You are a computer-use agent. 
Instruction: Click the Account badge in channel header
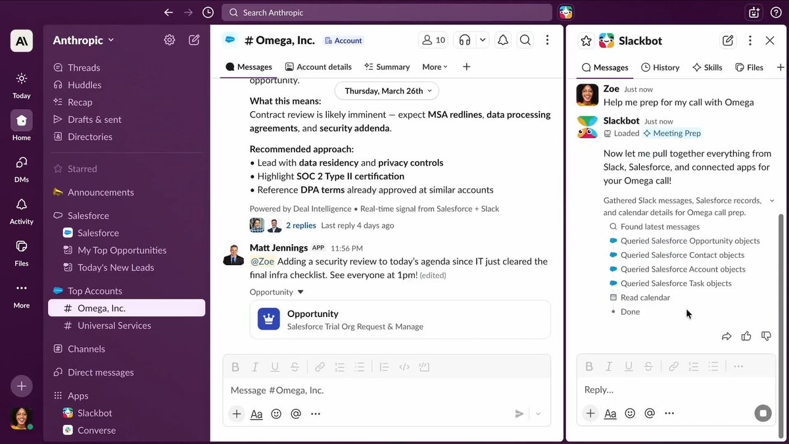coord(343,41)
